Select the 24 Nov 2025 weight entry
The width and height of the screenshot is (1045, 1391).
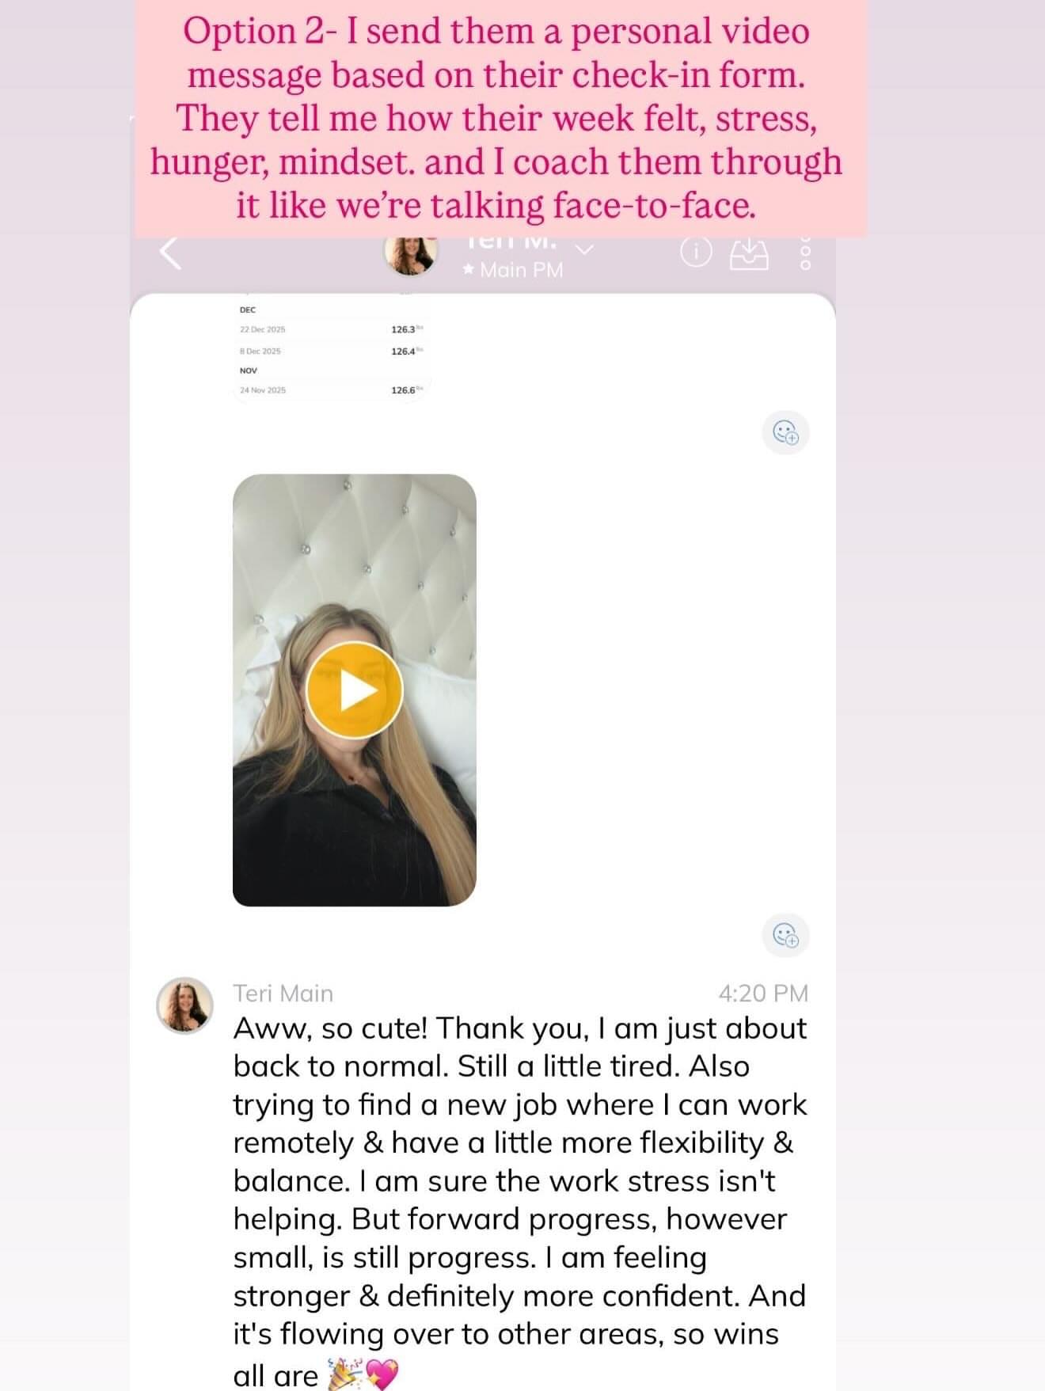331,390
